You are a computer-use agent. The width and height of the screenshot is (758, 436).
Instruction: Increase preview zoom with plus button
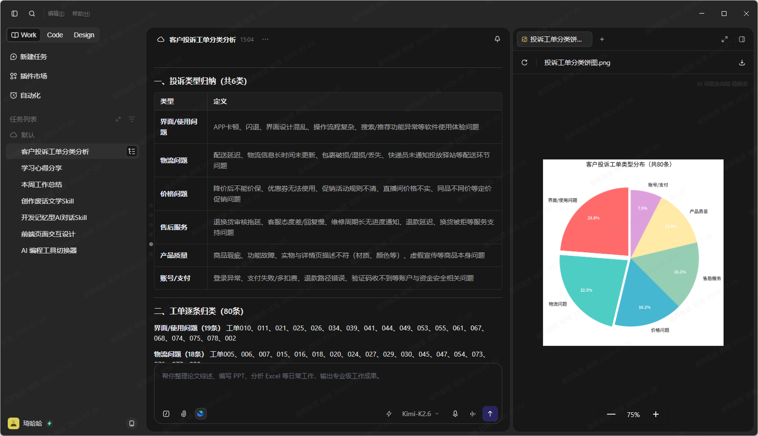tap(656, 414)
